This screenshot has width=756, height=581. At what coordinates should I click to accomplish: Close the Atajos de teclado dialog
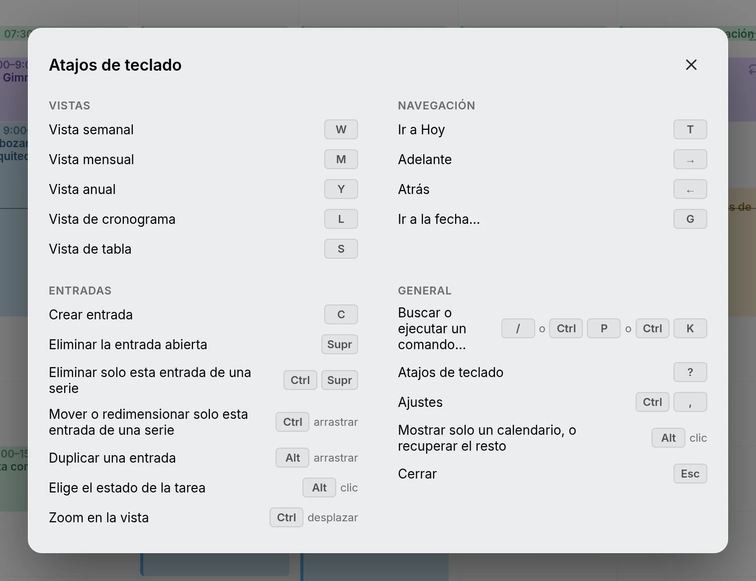click(691, 65)
